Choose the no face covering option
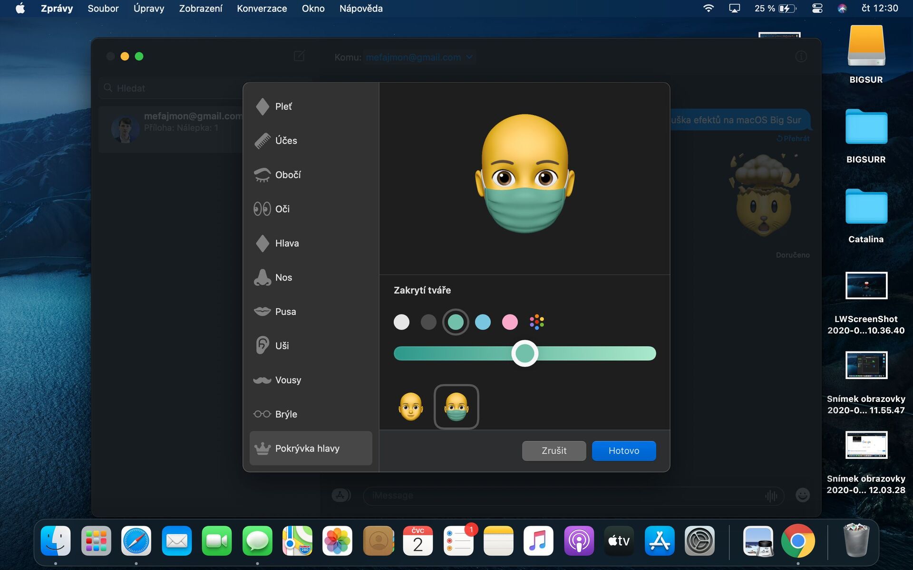The image size is (913, 570). tap(411, 407)
